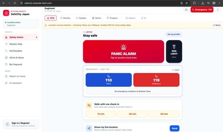The height and width of the screenshot is (132, 223).
Task: Open Report an Issue in sidebar
Action: 21,76
